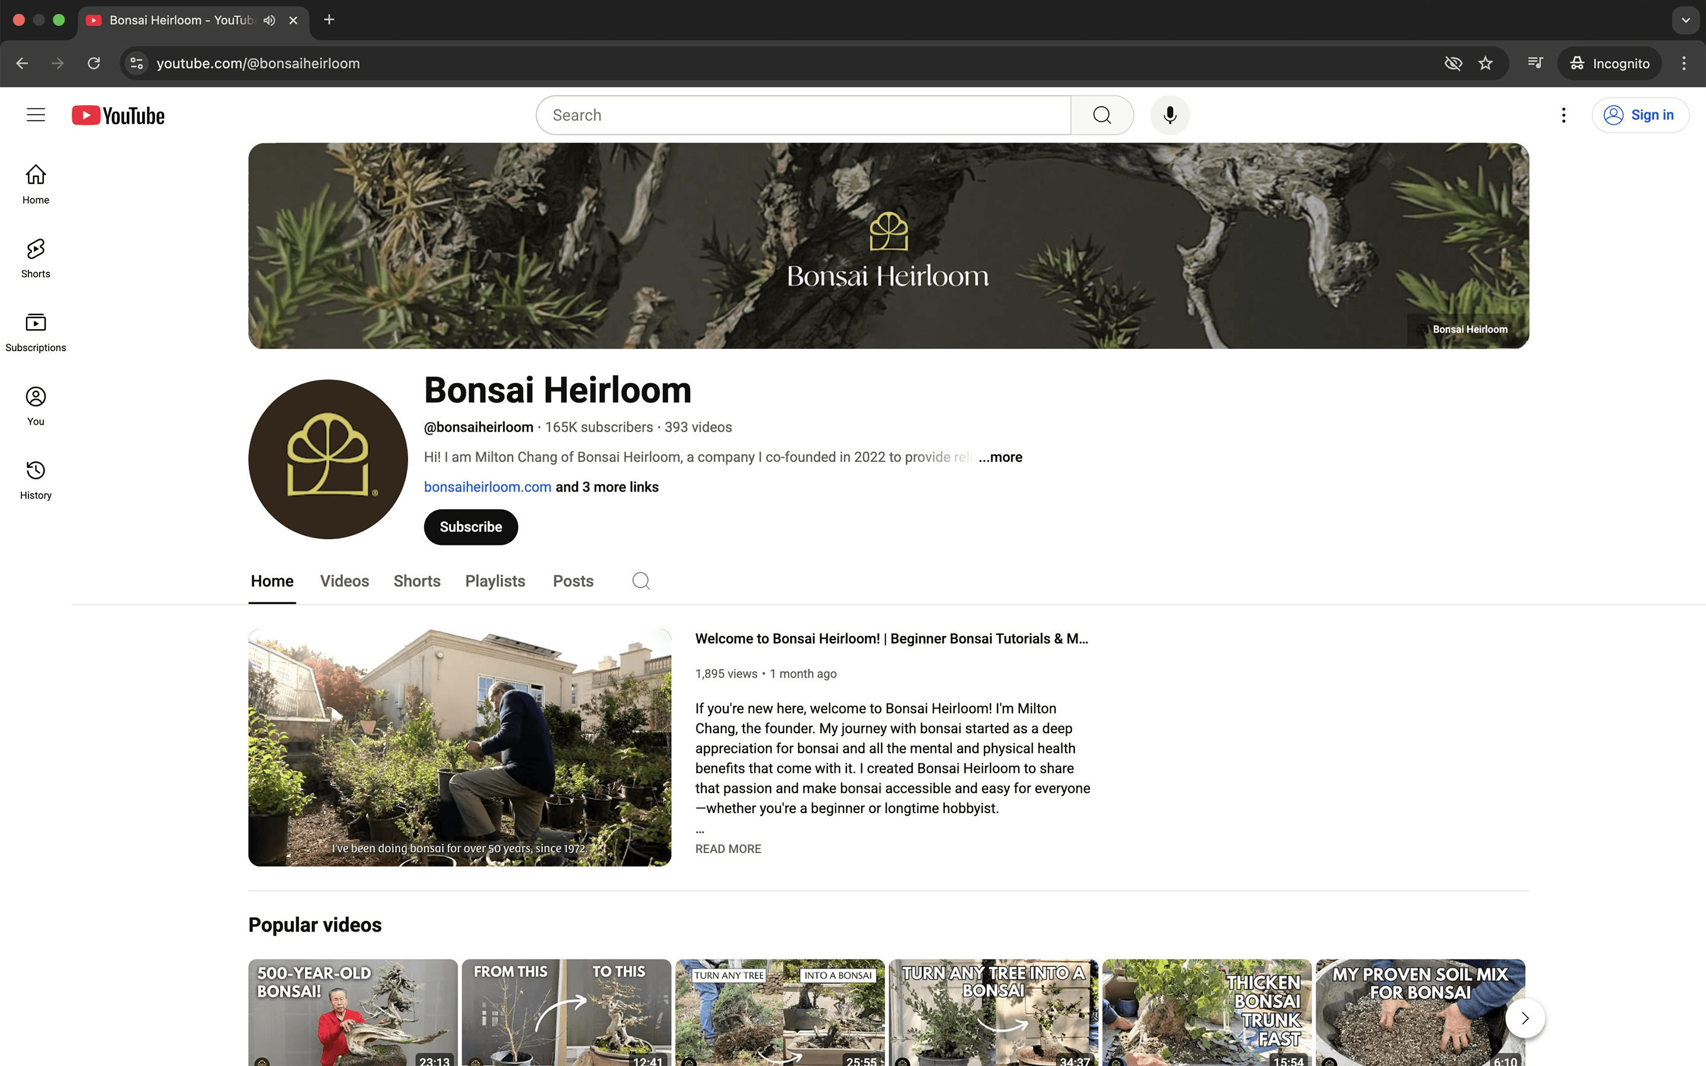This screenshot has width=1706, height=1066.
Task: Mute the tab's audio speaker icon
Action: point(270,21)
